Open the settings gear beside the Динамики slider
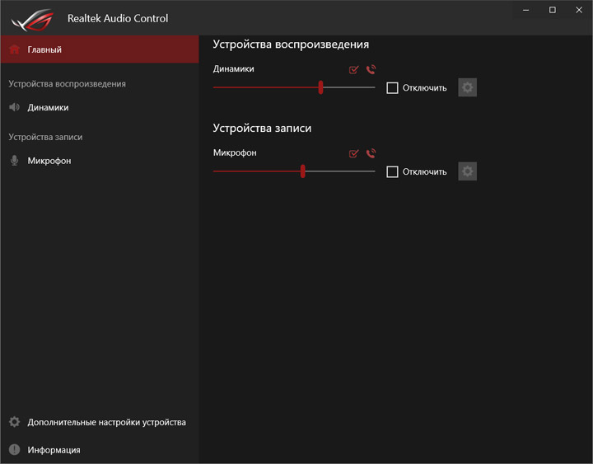Screen dimensions: 593x464 coord(468,87)
